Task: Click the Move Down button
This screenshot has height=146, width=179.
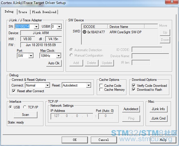Action: point(165,40)
